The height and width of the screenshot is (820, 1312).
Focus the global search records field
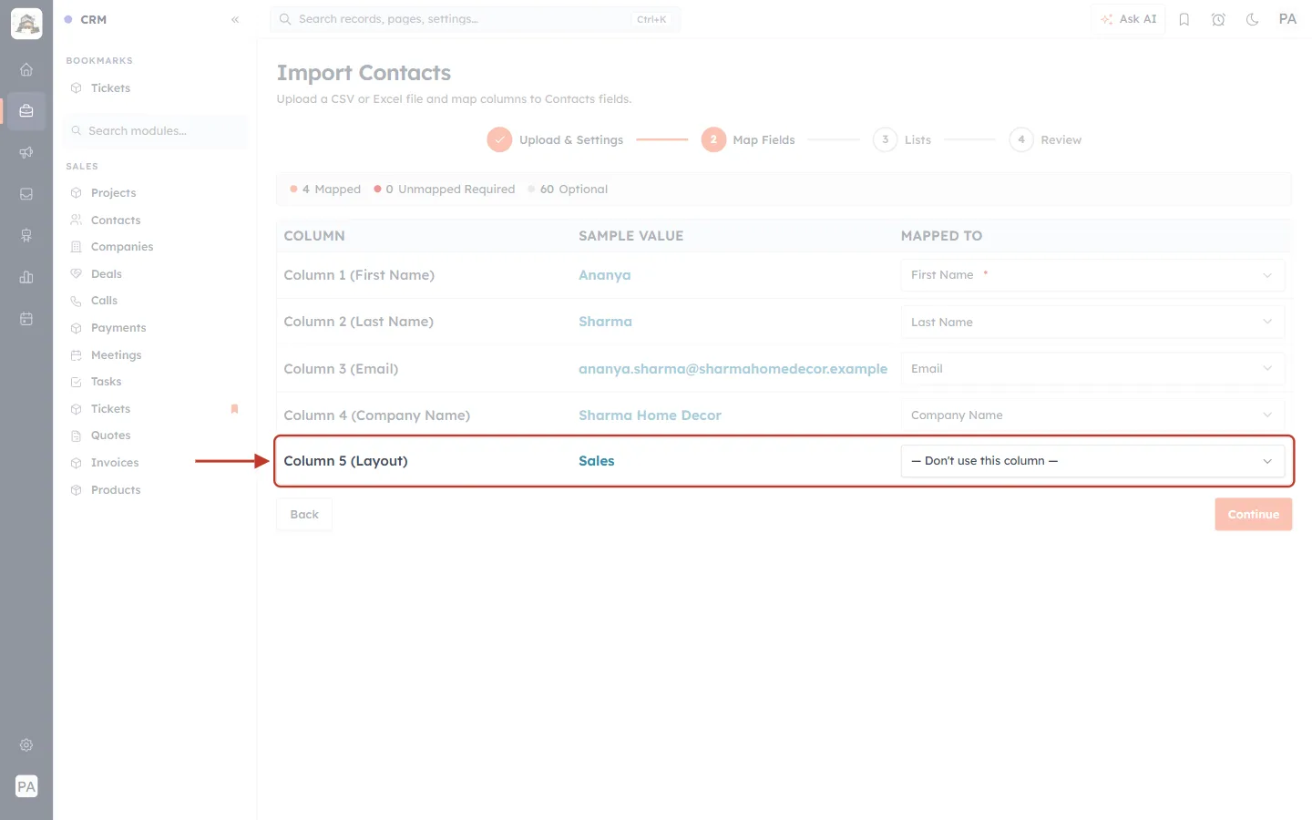[475, 19]
